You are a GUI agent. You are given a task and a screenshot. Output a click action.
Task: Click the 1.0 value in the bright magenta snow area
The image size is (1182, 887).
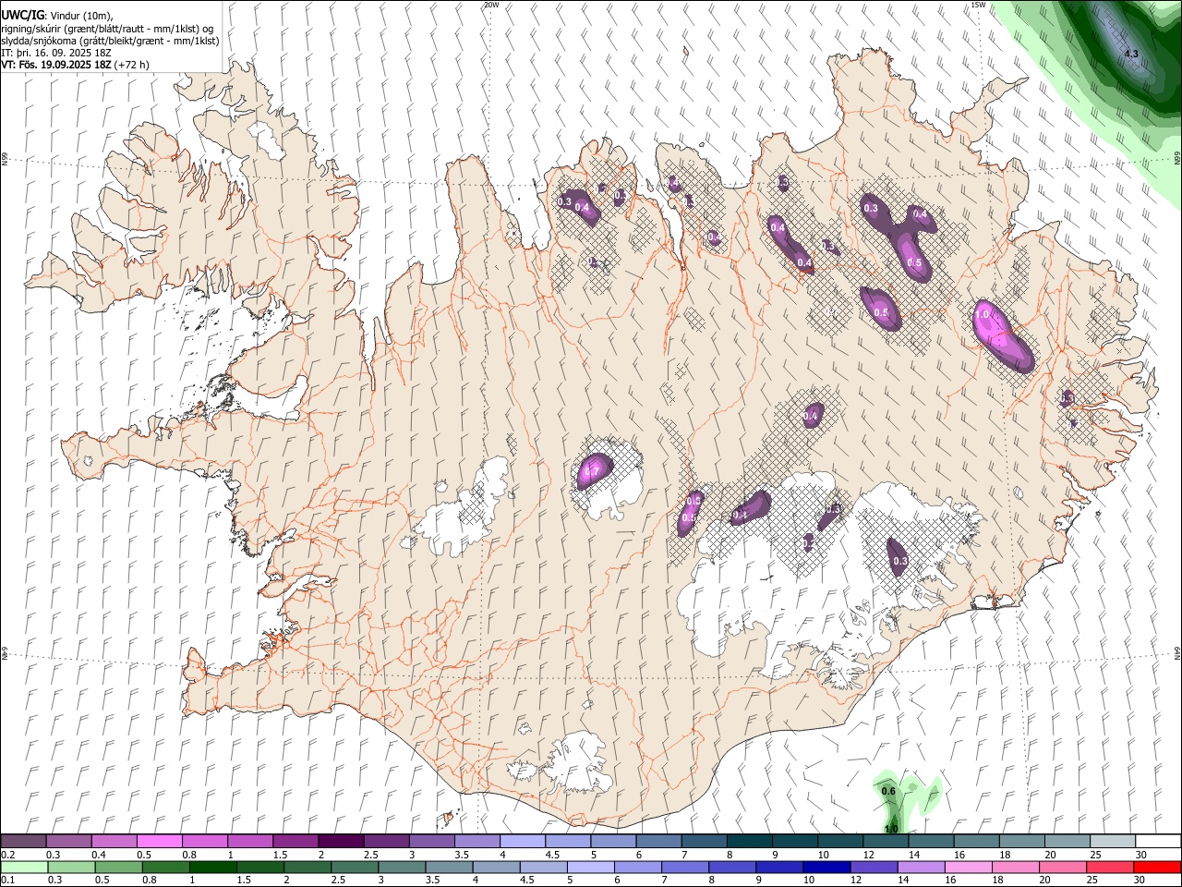tap(983, 314)
